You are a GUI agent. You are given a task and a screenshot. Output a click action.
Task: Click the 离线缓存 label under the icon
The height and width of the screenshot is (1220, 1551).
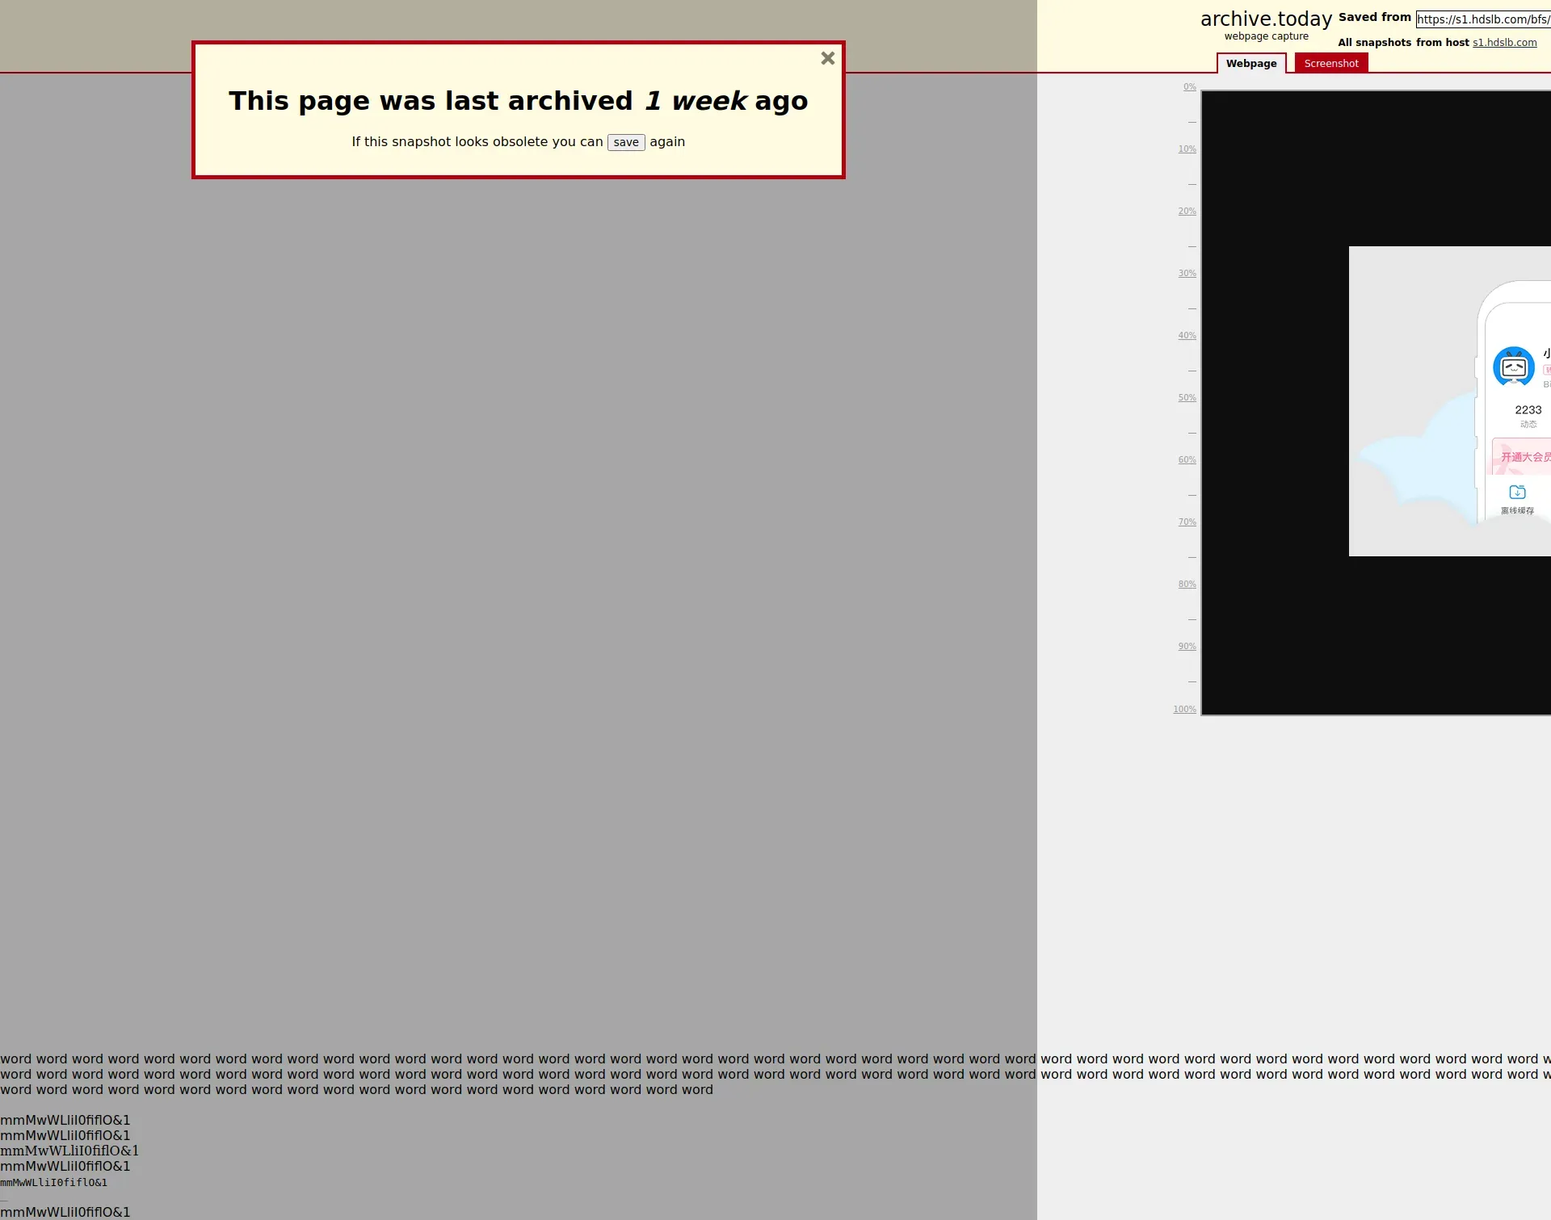click(1517, 511)
